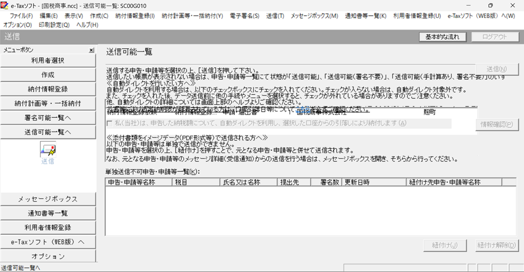Click the 紐付け(J) button
The width and height of the screenshot is (524, 272).
(444, 245)
